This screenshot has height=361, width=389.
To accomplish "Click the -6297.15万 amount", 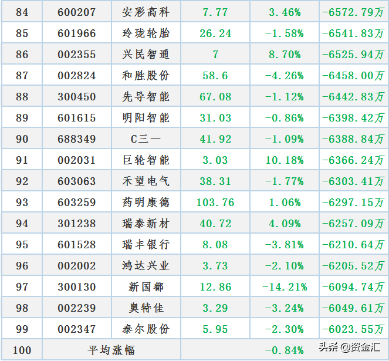I will click(353, 202).
